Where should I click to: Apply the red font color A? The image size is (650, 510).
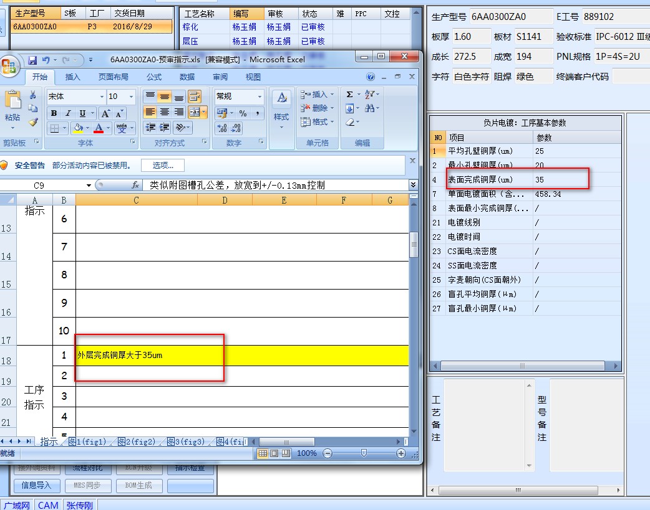(x=99, y=128)
